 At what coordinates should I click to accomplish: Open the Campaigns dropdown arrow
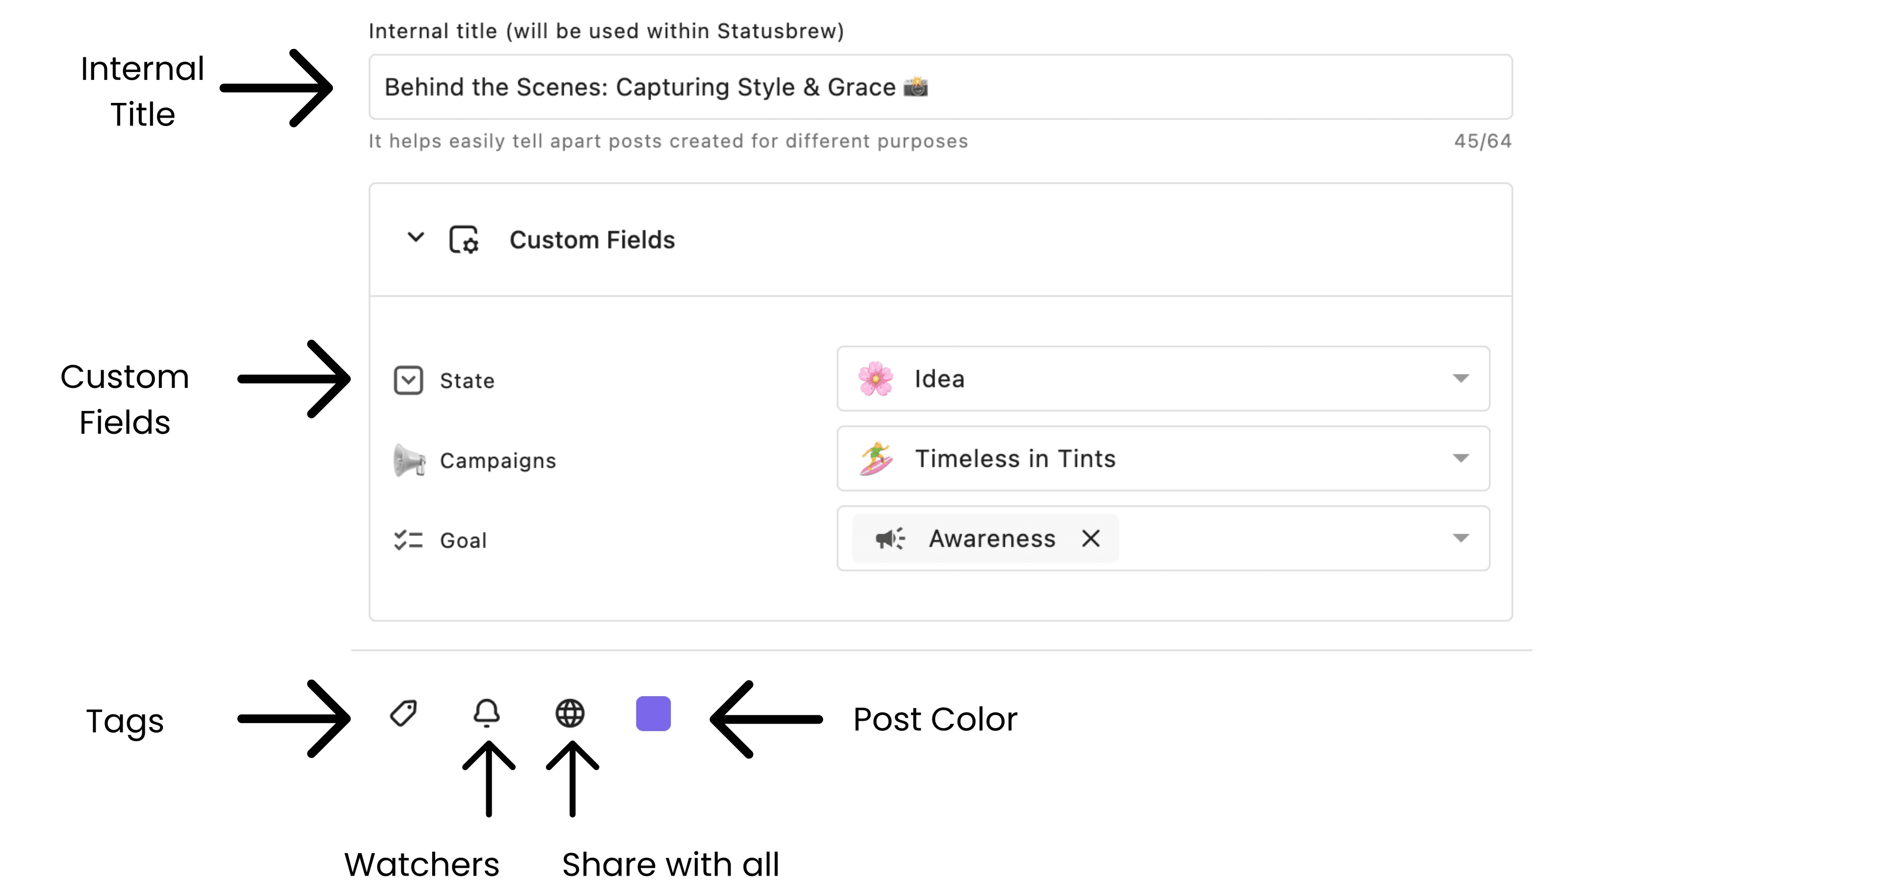1460,459
